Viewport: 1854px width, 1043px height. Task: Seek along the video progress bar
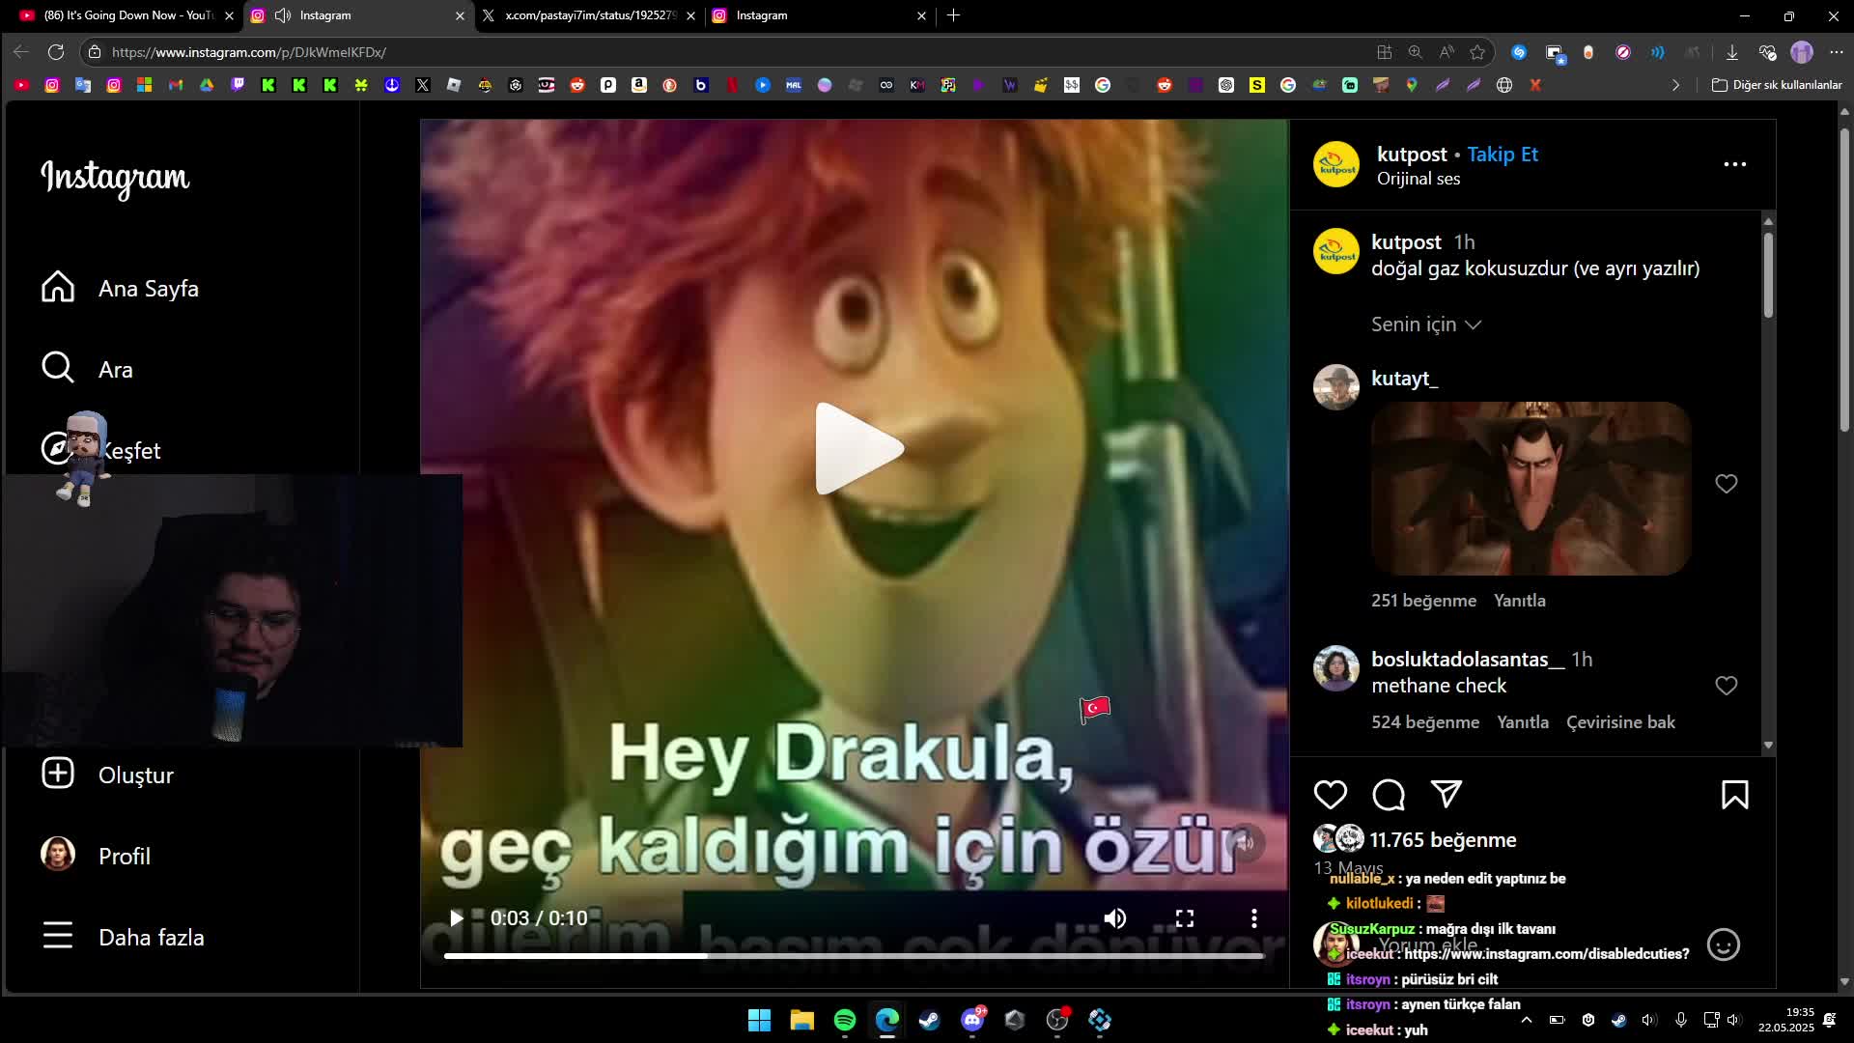[854, 956]
